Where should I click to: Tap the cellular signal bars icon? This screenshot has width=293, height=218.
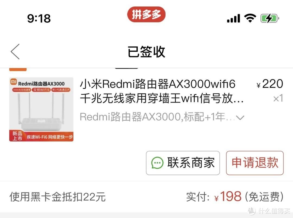point(233,18)
